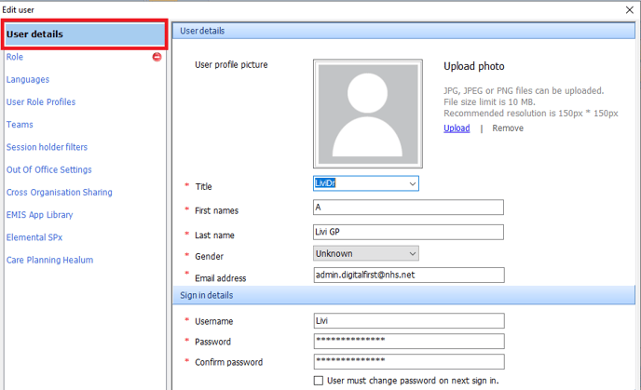Enable User must change password checkbox
Viewport: 641px width, 390px height.
pos(320,380)
